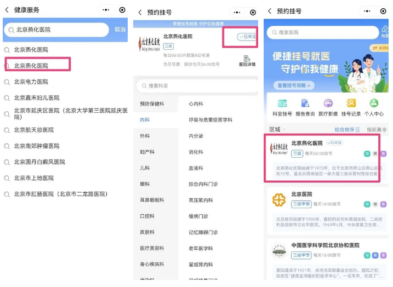The image size is (393, 287).
Task: Go back from the 健康服务 page
Action: (7, 10)
